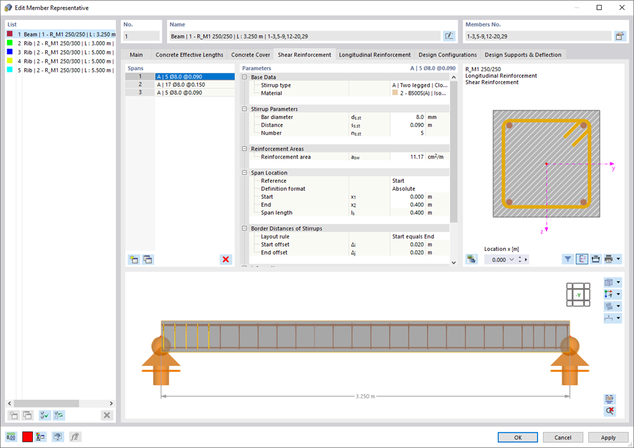The image size is (634, 448).
Task: Click the parameters panel scroll down arrow
Action: coord(454,263)
